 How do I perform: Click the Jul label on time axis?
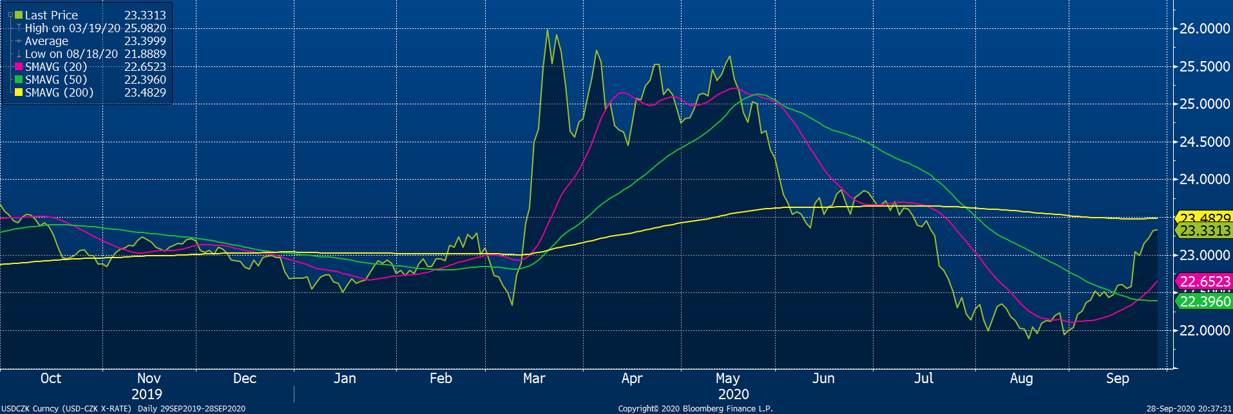coord(923,379)
